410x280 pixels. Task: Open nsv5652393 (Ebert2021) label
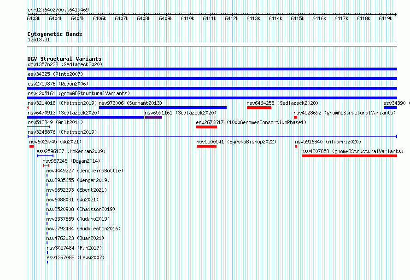(76, 190)
